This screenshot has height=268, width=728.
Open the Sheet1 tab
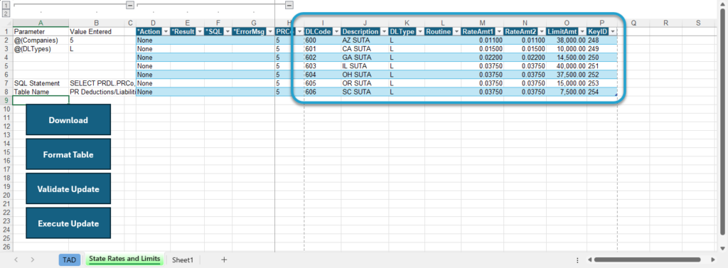point(183,259)
